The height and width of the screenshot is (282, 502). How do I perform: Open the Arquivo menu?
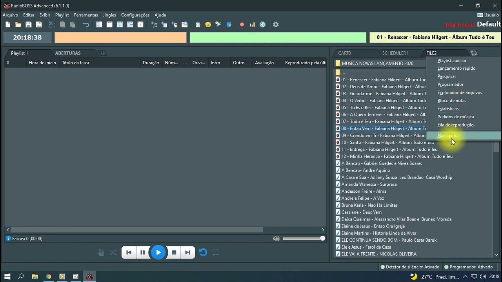click(11, 15)
